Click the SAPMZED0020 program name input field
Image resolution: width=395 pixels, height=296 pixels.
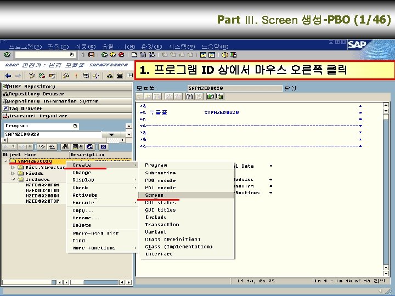coord(53,134)
